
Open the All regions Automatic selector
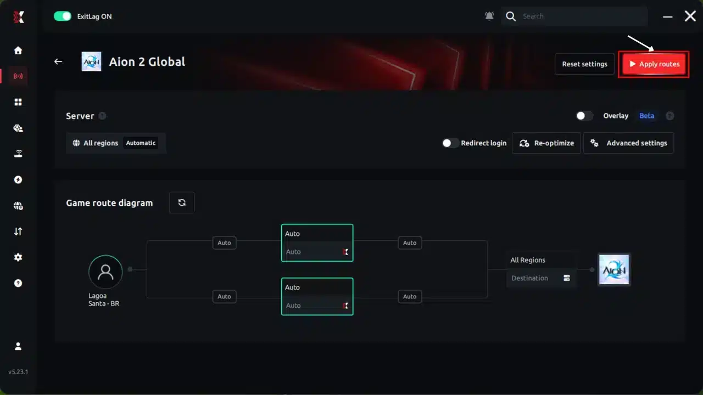point(115,143)
